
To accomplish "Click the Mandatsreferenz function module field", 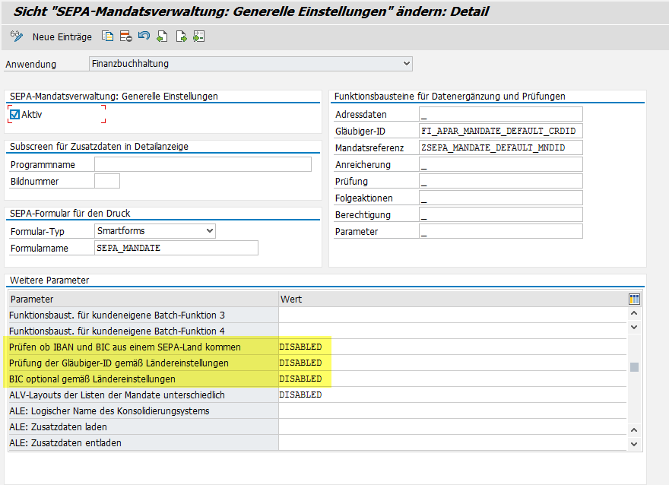I will coord(500,147).
